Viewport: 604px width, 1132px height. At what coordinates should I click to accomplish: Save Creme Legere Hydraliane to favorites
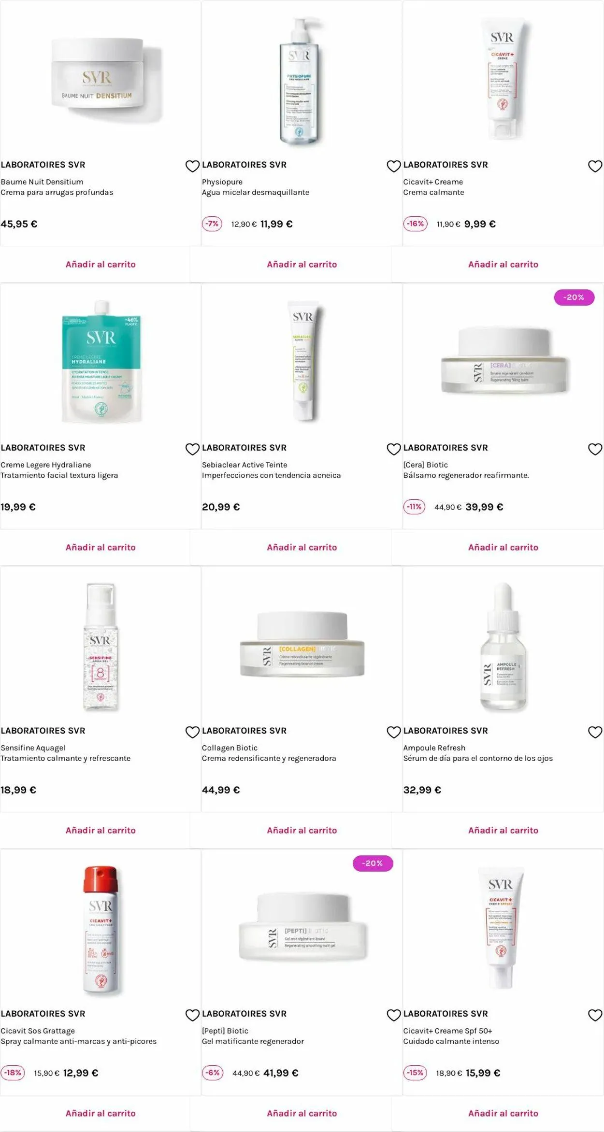click(192, 449)
